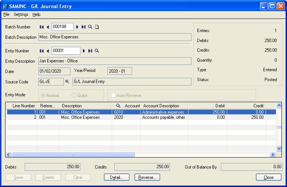Go to next batch number
287x187 pixels.
coord(77,27)
